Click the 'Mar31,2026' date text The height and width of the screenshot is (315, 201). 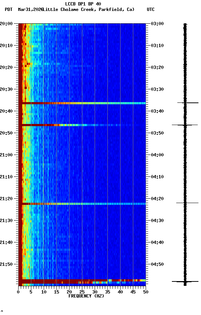point(30,9)
